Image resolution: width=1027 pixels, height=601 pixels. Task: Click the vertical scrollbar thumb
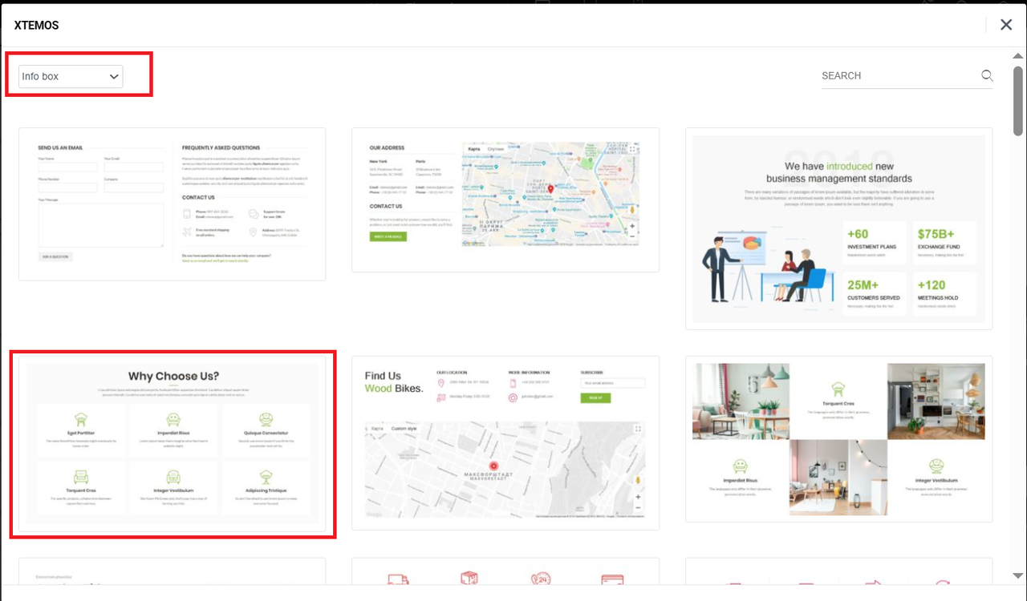click(1018, 100)
